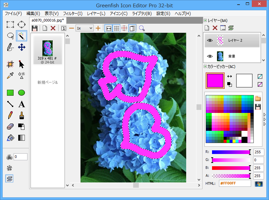Screen dimensions: 269x200
Task: Activate the Eraser tool
Action: [10, 127]
